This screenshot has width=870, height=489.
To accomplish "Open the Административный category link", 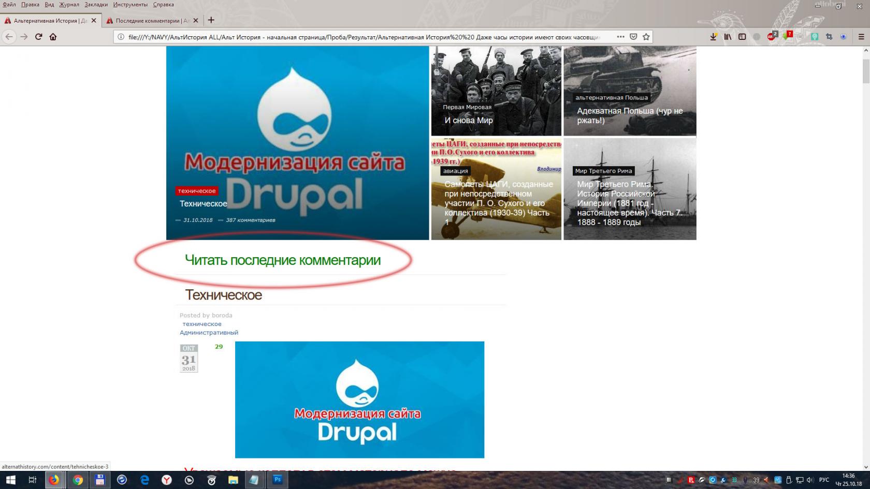I will click(209, 333).
